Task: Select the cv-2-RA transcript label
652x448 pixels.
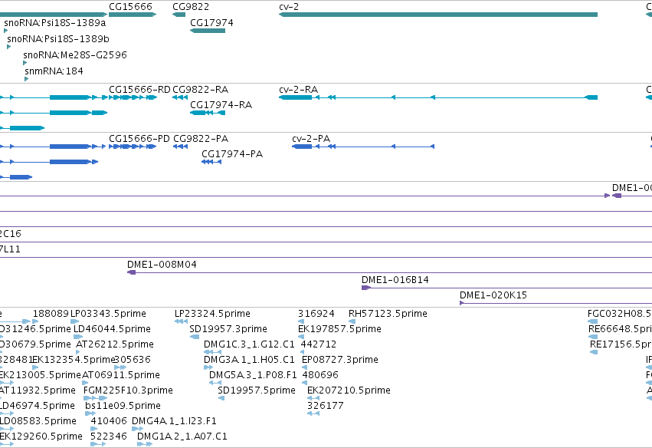Action: [x=299, y=90]
